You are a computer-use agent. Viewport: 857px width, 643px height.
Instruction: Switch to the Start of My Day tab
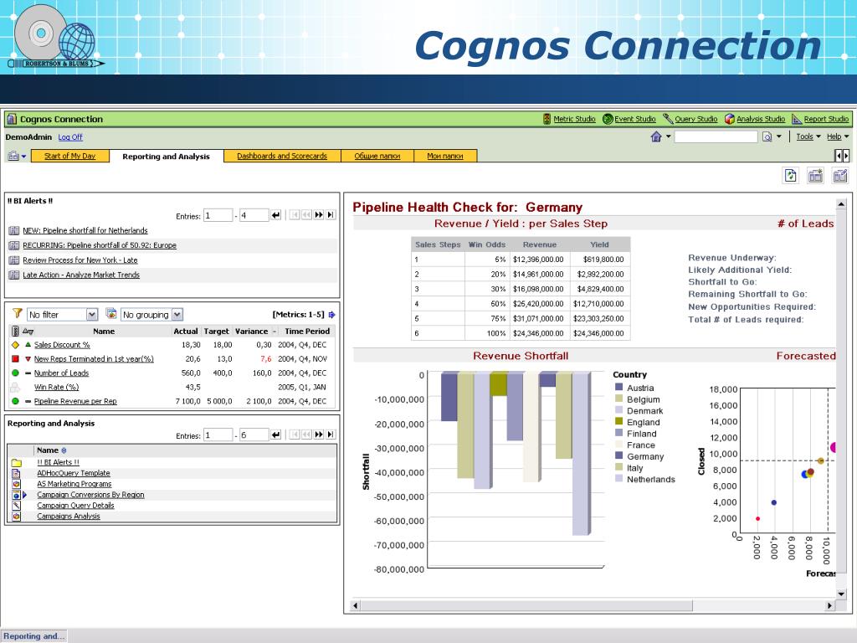tap(70, 156)
